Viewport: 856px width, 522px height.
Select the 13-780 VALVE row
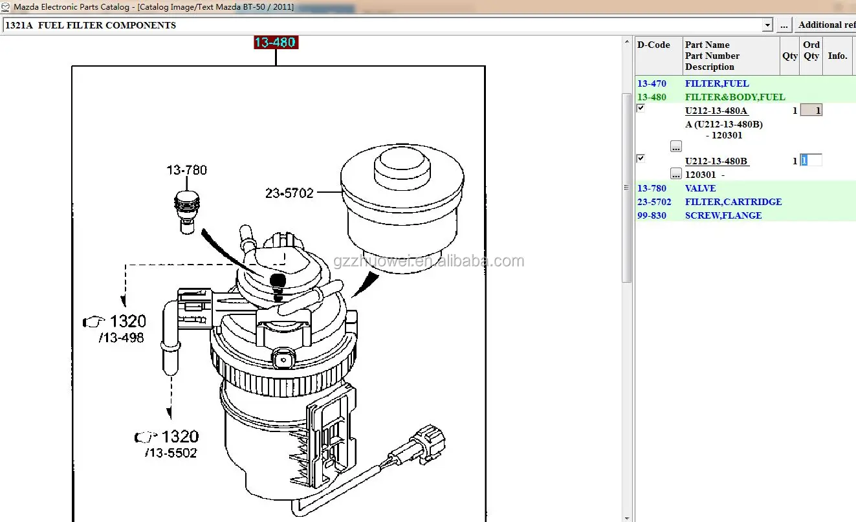(745, 188)
